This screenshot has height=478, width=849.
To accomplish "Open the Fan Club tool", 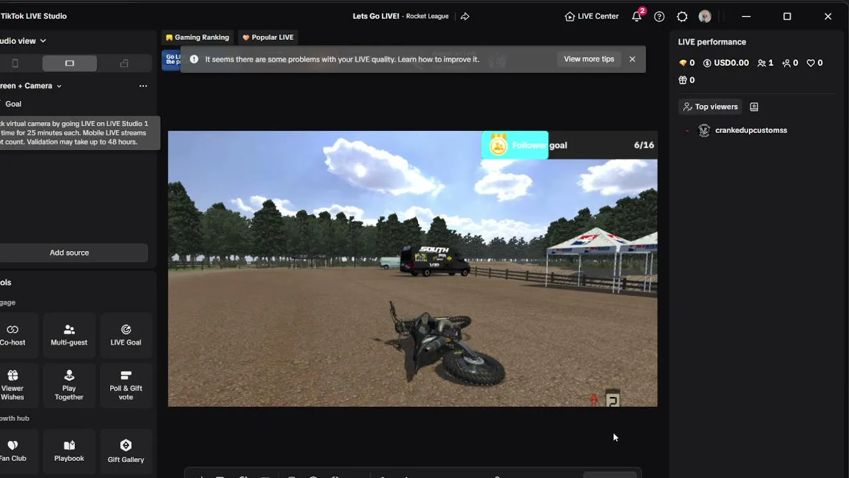I will [13, 451].
